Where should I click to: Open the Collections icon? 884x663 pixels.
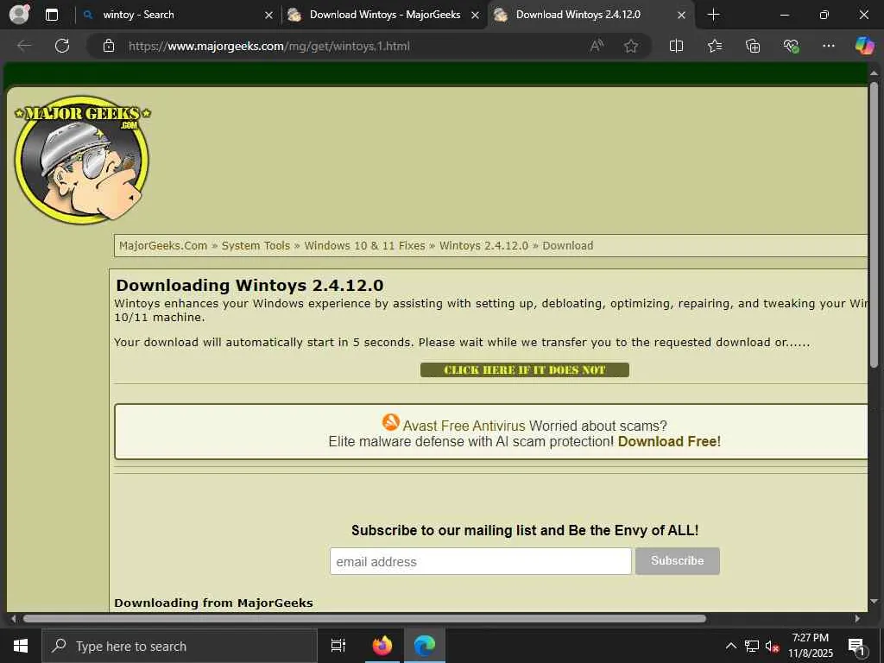753,46
